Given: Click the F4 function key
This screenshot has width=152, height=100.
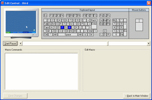Looking at the screenshot, I should pos(62,15).
